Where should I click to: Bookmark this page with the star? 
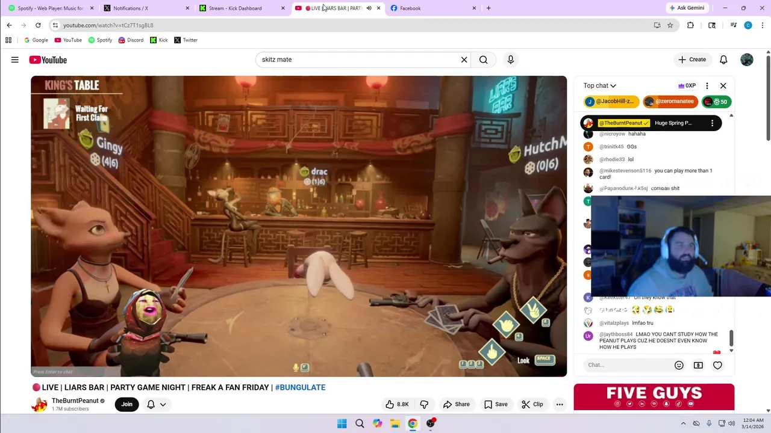click(x=670, y=25)
